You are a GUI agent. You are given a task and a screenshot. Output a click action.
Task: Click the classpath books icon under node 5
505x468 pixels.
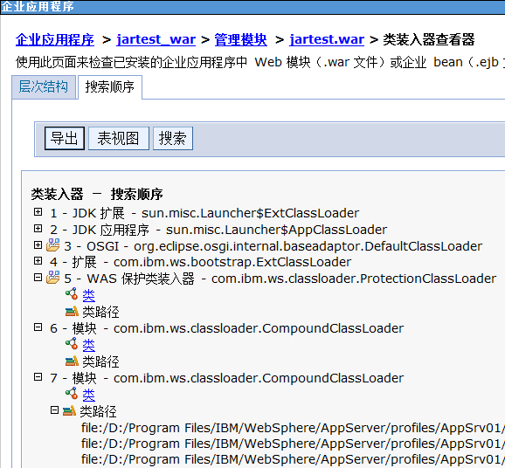[x=72, y=311]
